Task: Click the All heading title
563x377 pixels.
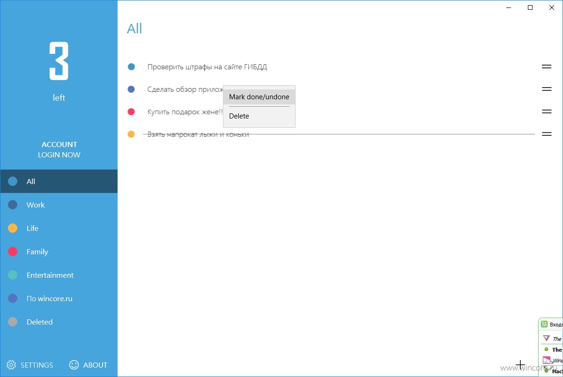Action: point(134,29)
